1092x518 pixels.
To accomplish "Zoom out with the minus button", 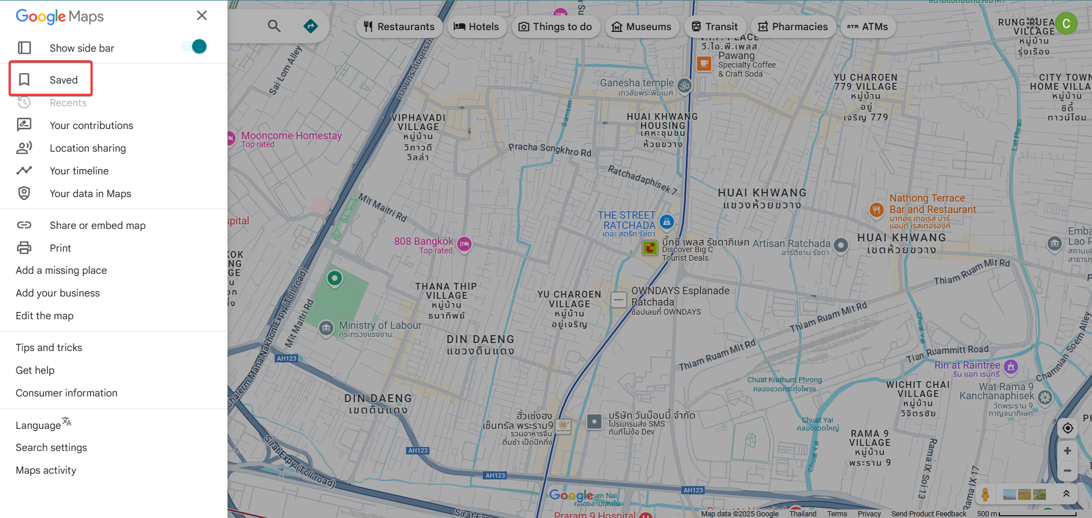I will (x=1068, y=471).
